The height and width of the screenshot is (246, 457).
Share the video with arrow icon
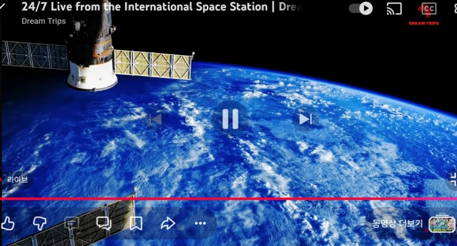pos(168,223)
